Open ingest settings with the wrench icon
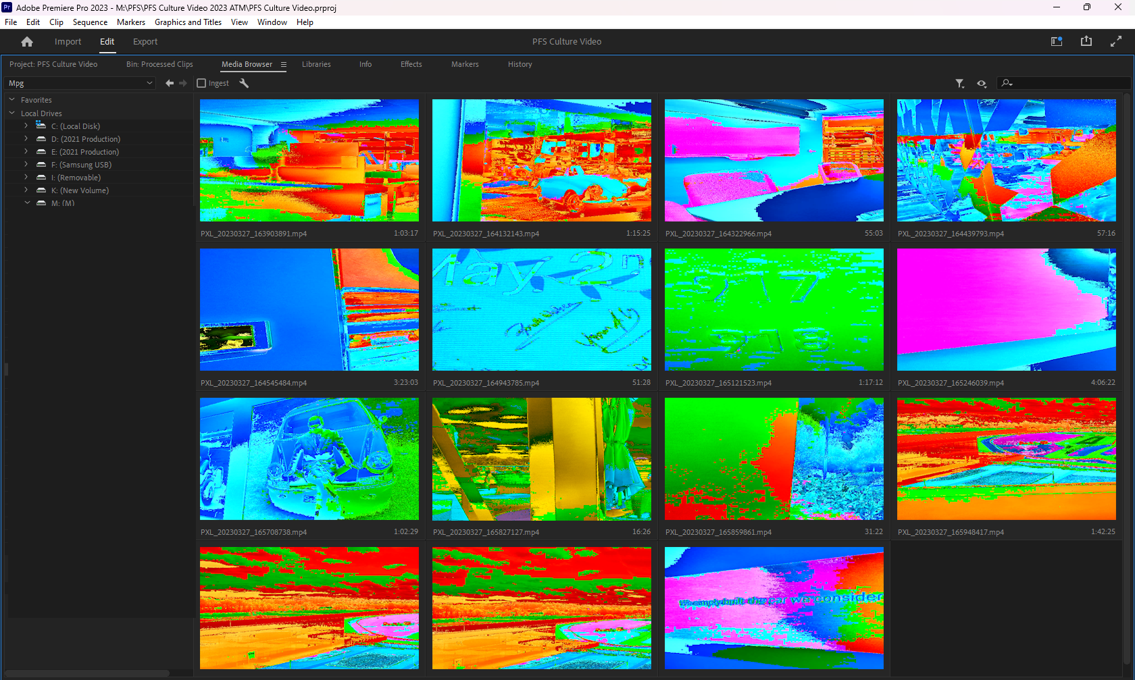 point(243,83)
